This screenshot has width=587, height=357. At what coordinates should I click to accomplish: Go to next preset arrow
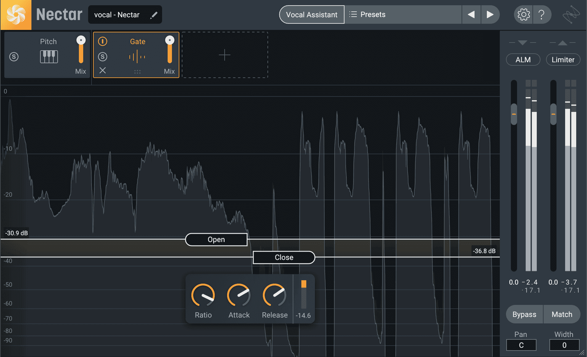(490, 14)
